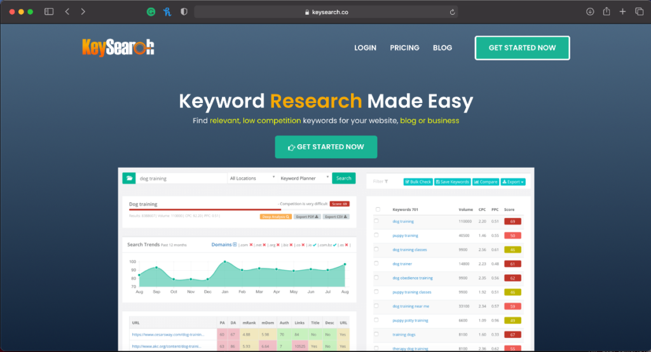Image resolution: width=651 pixels, height=352 pixels.
Task: Tick the checkbox for dog obedience training
Action: point(376,277)
